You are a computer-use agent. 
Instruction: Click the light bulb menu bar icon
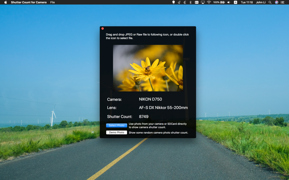tap(173, 3)
